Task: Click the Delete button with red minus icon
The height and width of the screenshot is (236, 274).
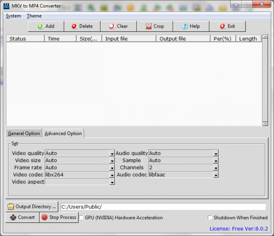Action: point(82,26)
